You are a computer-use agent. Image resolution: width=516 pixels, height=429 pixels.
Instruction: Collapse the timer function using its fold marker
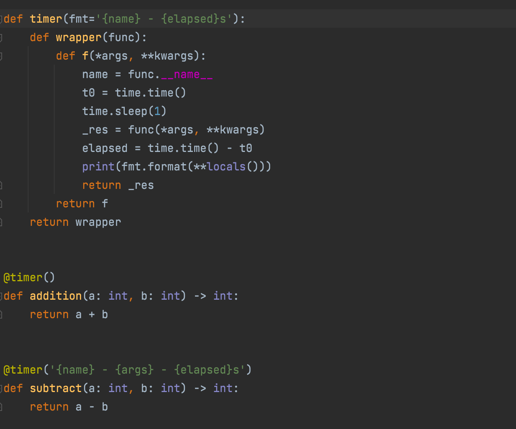click(x=2, y=18)
